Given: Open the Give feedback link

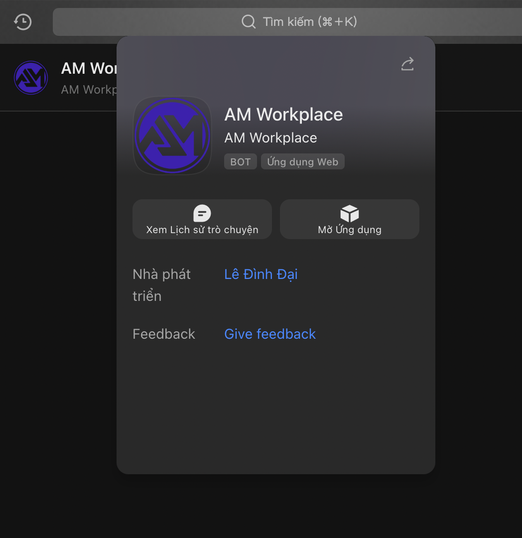Looking at the screenshot, I should (x=270, y=334).
